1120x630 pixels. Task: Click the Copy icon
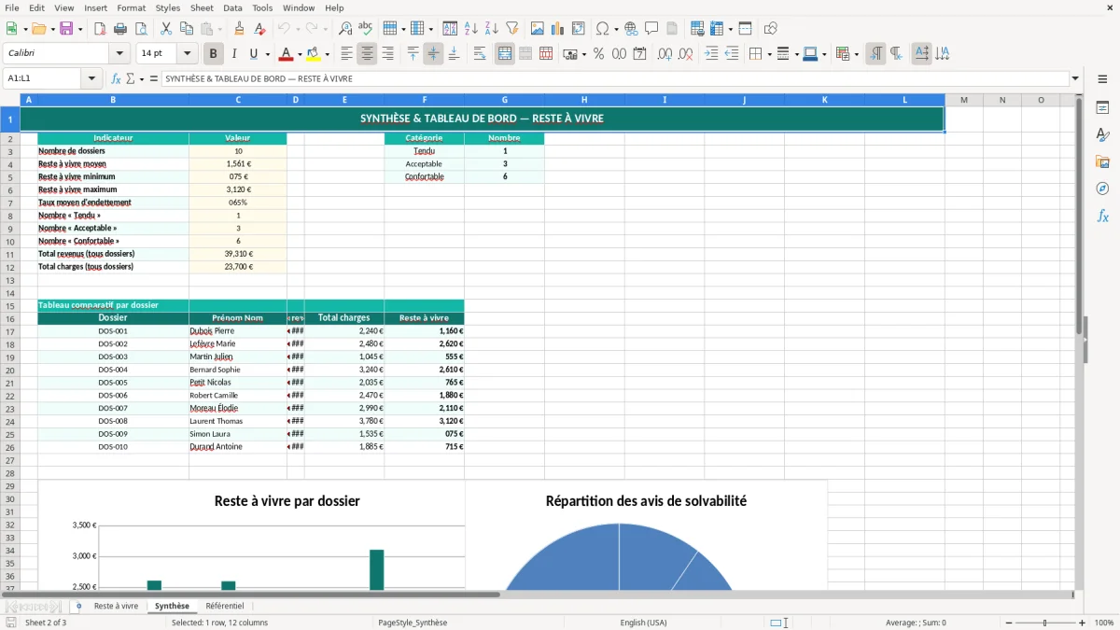[x=186, y=29]
